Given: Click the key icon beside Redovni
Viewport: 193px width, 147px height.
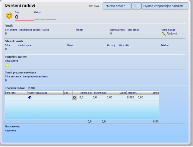Looking at the screenshot, I should [x=163, y=34].
